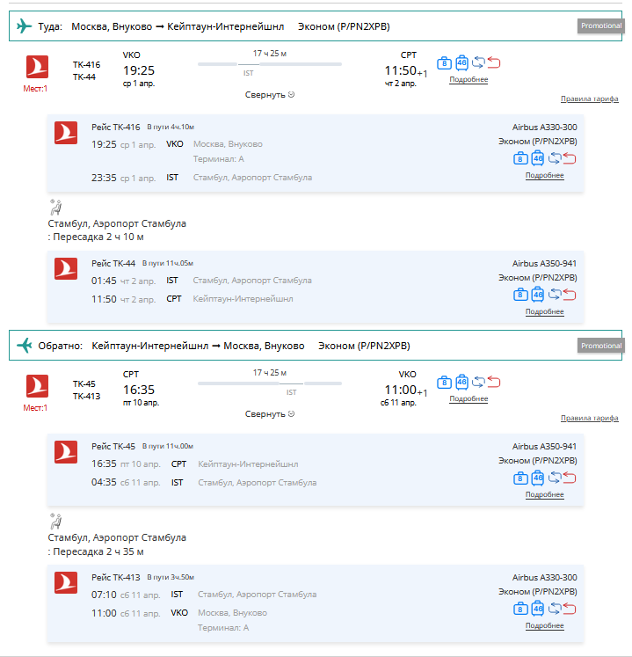Click exchange icon for flight TK-44
The width and height of the screenshot is (632, 657).
point(555,294)
